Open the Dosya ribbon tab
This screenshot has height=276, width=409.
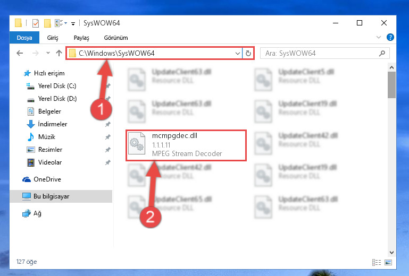coord(24,38)
